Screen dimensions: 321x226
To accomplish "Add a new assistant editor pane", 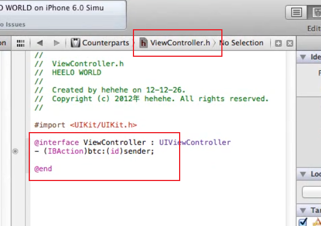I will [278, 43].
